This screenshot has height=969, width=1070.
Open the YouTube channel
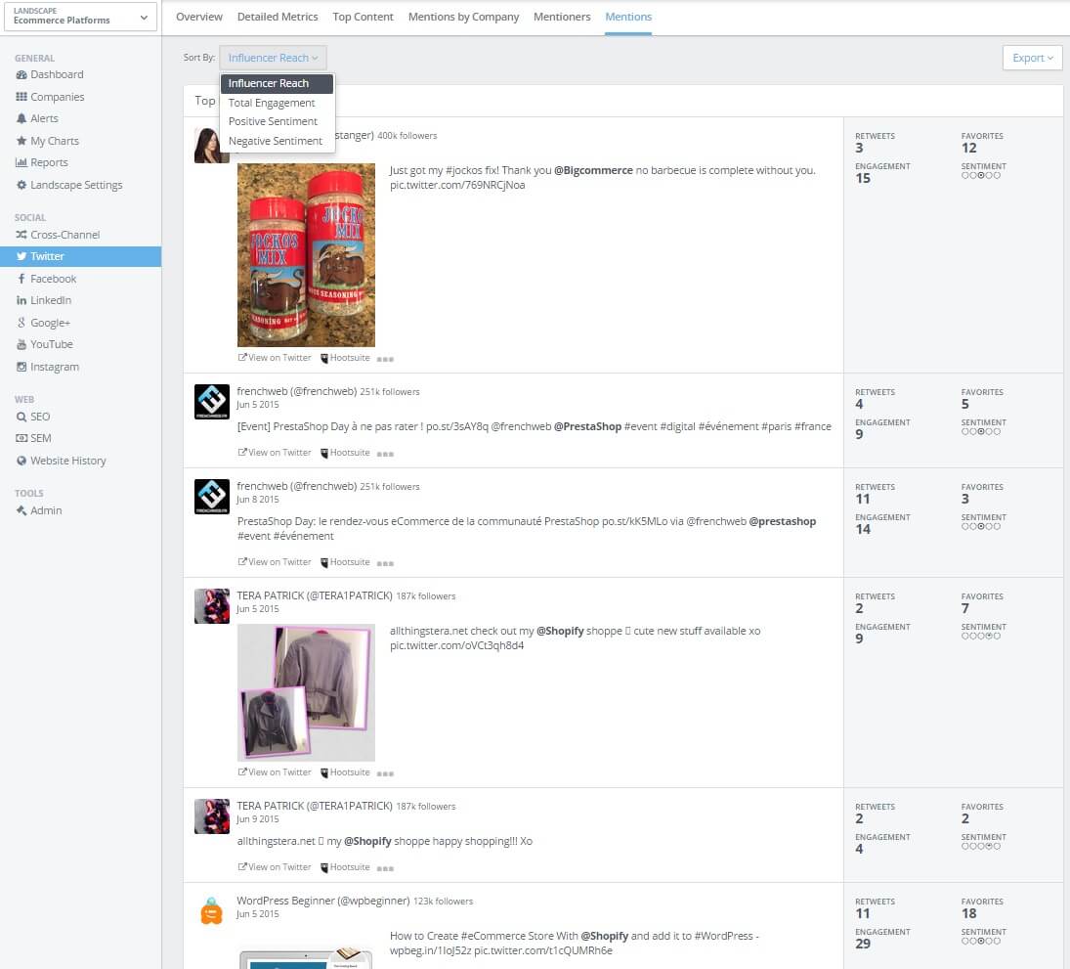point(44,344)
